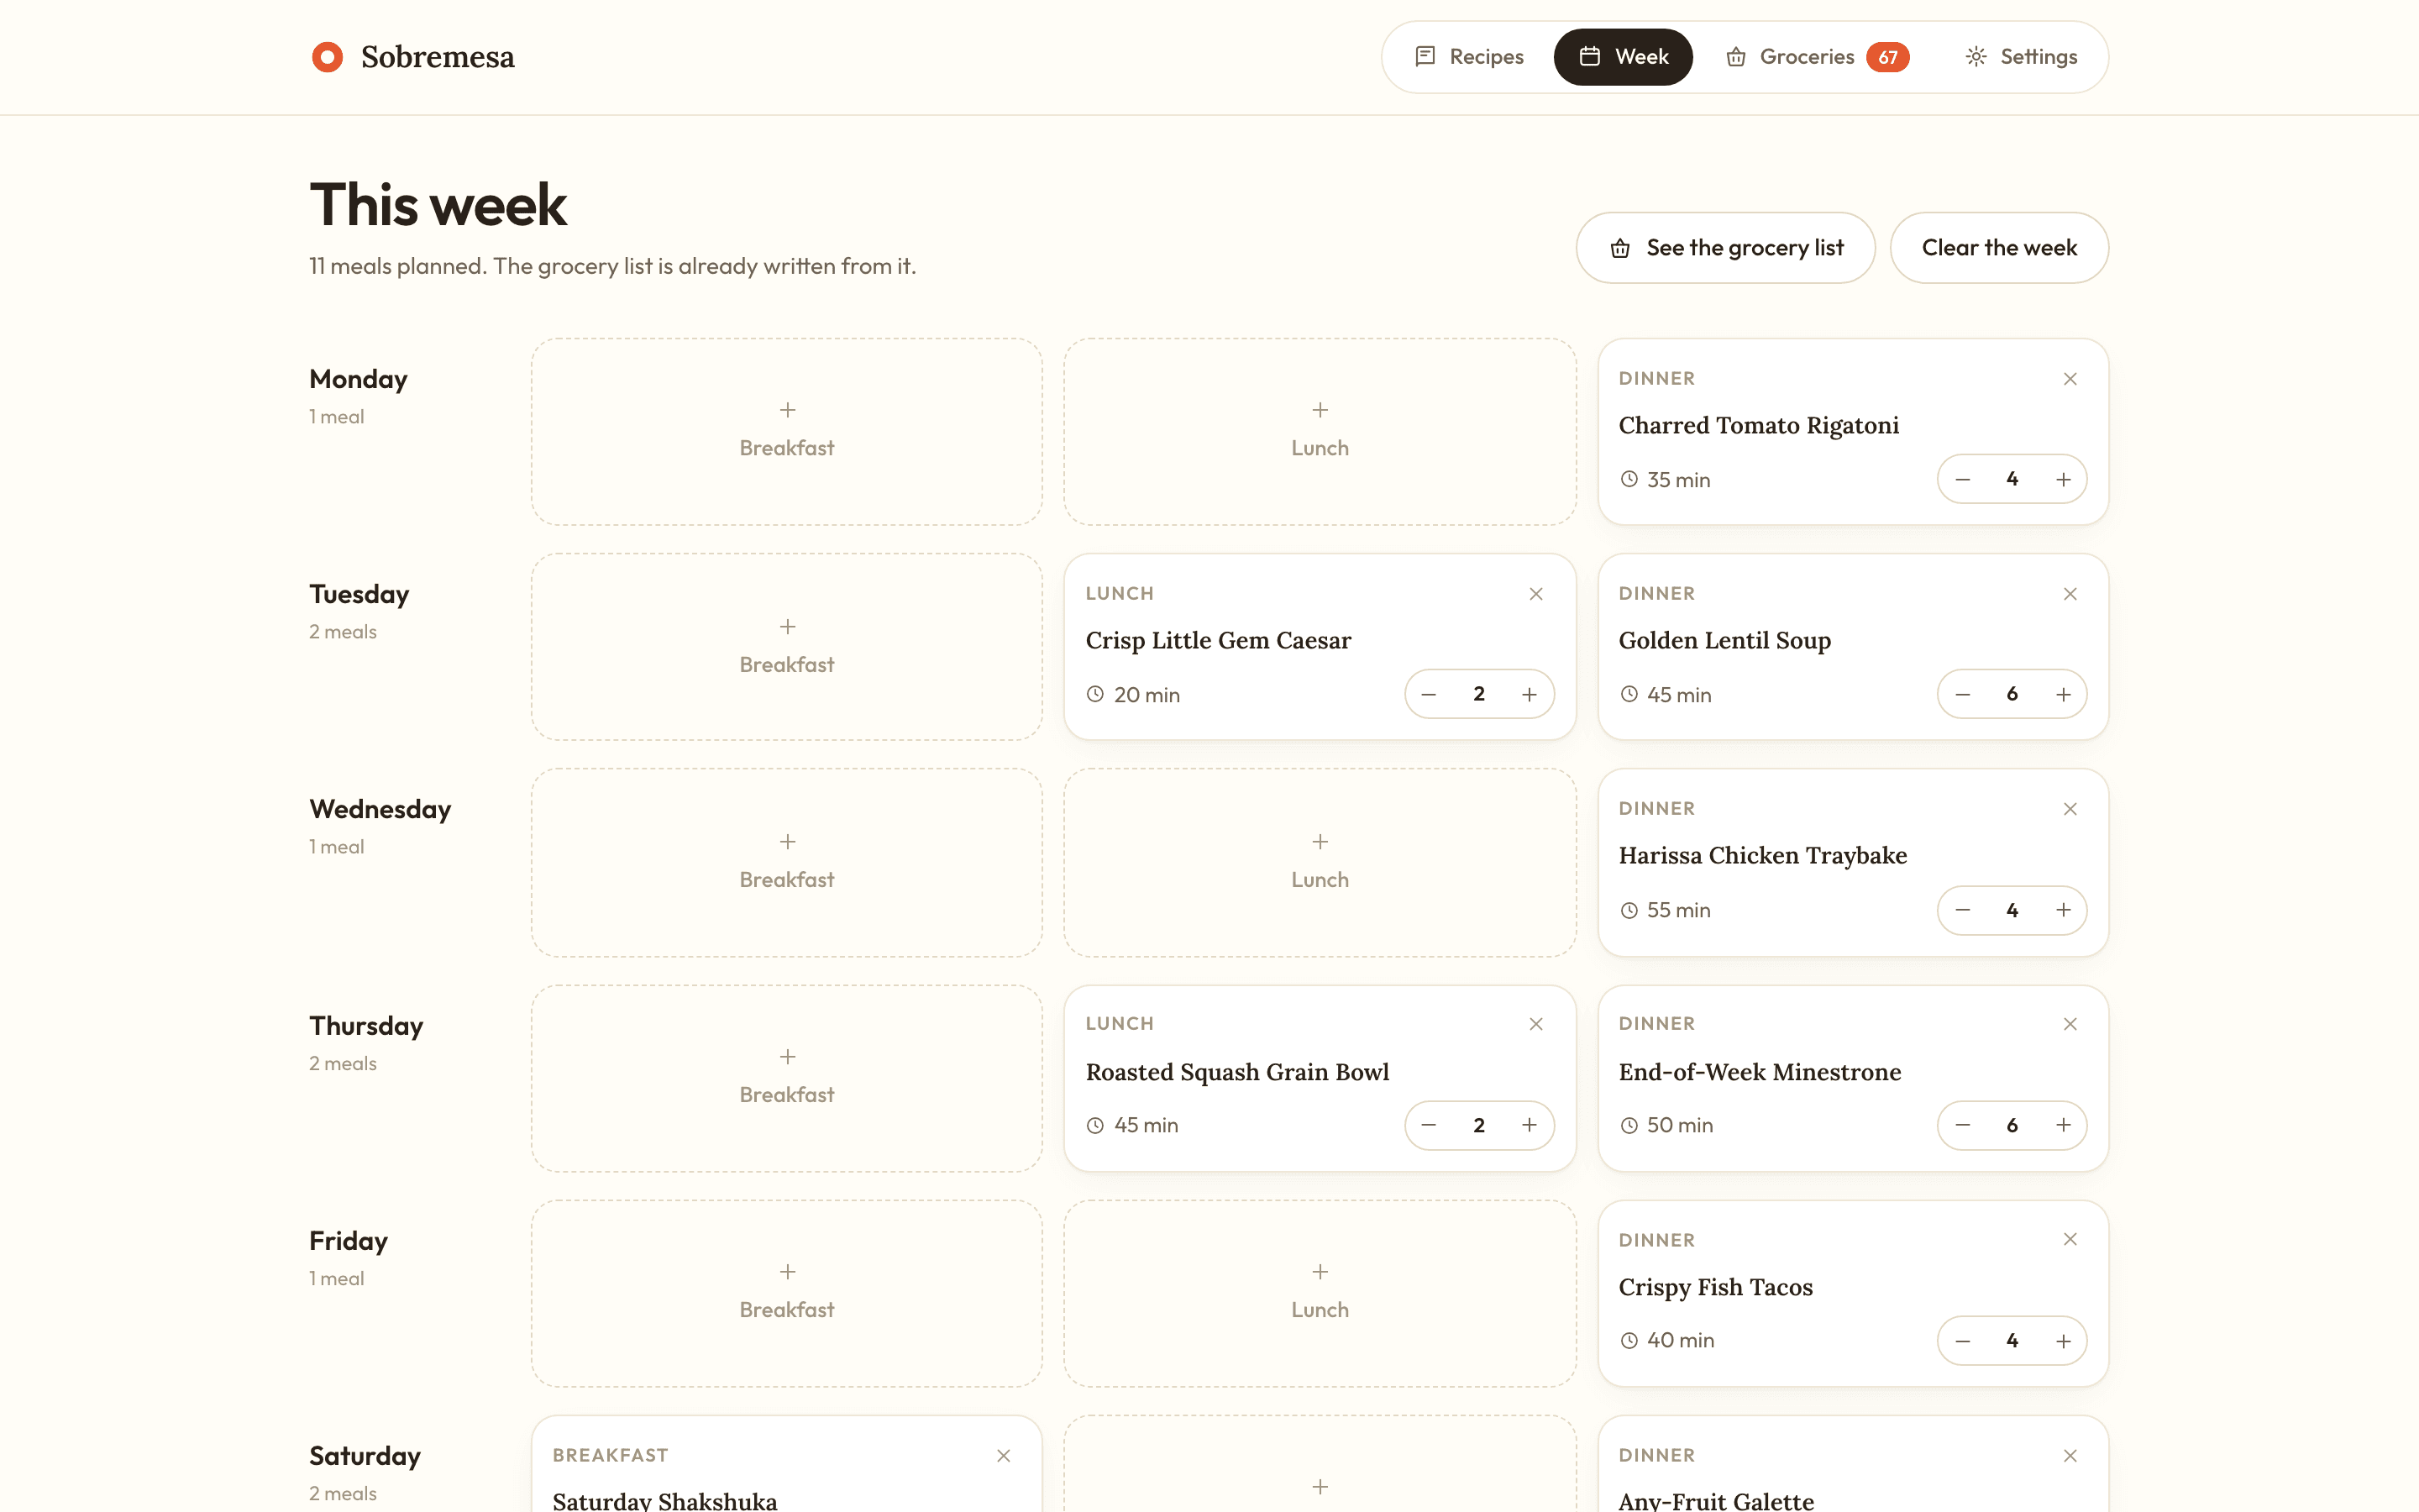Open the Settings tab

pyautogui.click(x=2021, y=57)
